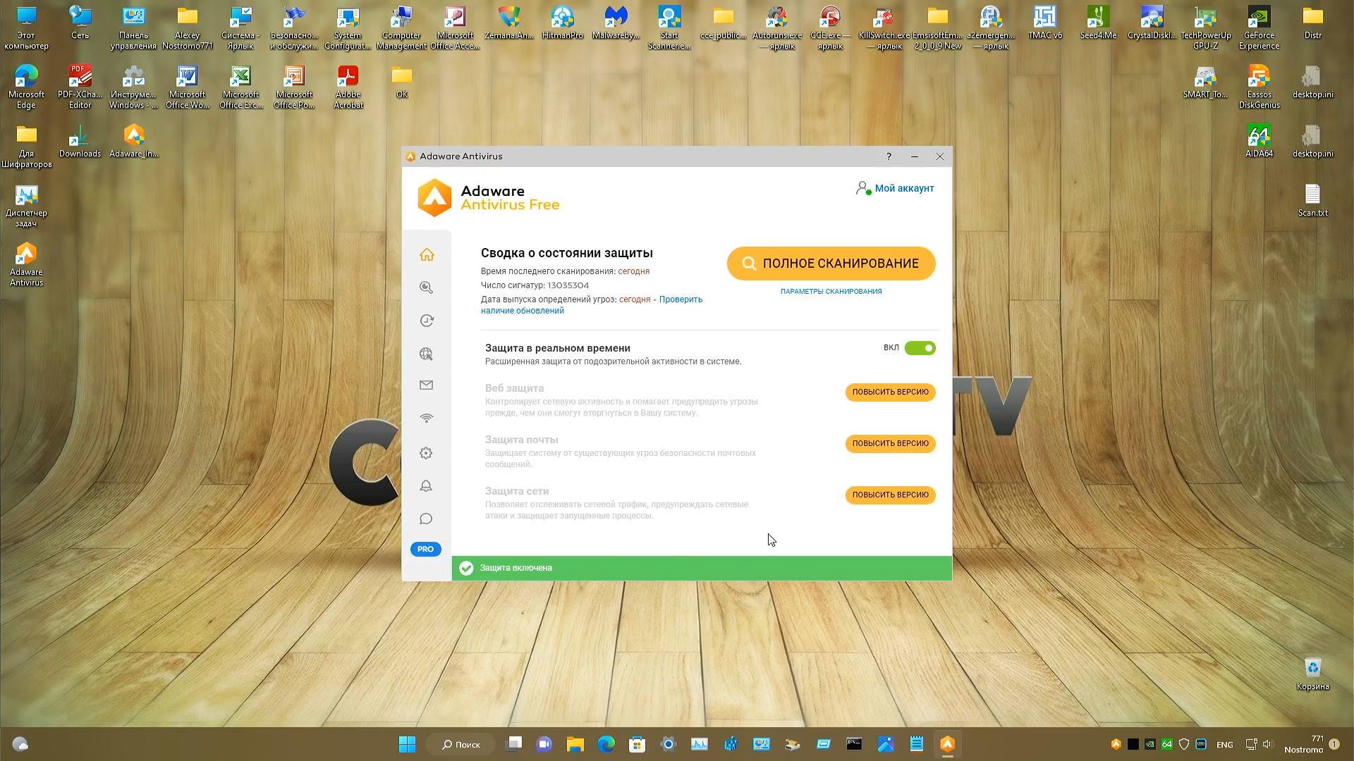Open the scan section via magnifier icon

click(x=426, y=287)
